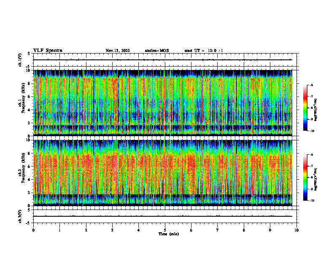This screenshot has width=334, height=258.
Task: Click time axis tick label "3"
Action: coord(112,230)
